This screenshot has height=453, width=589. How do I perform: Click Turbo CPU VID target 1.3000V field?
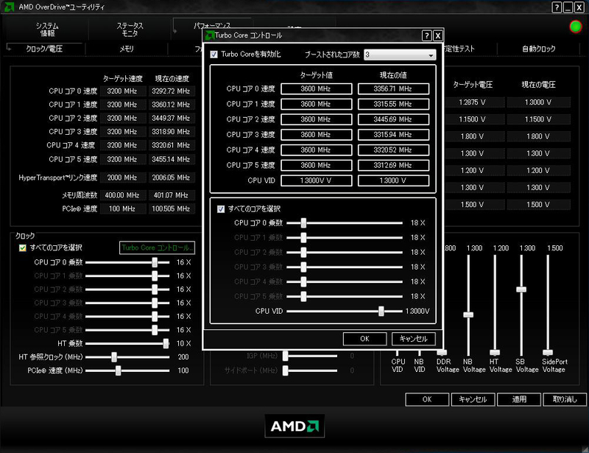(x=317, y=180)
